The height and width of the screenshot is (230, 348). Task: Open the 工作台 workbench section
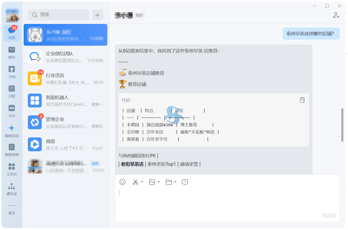tap(12, 169)
